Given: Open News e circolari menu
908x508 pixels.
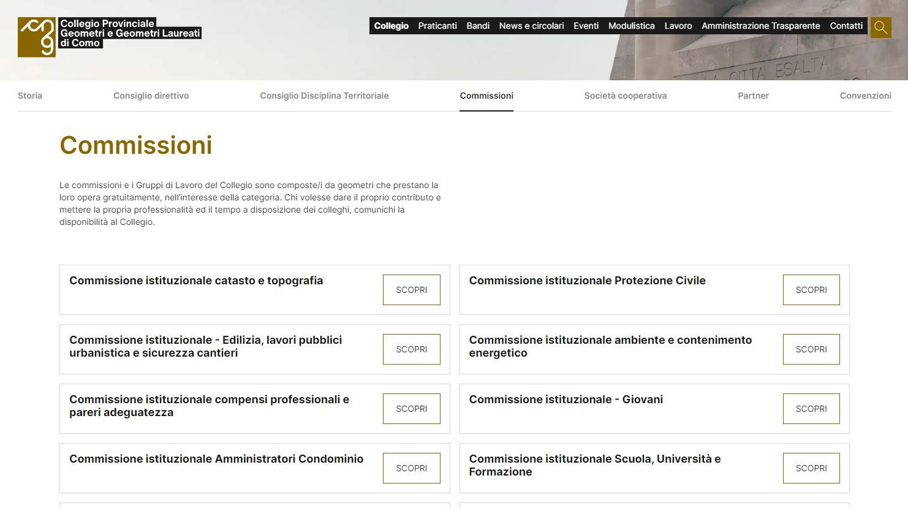Looking at the screenshot, I should (531, 26).
